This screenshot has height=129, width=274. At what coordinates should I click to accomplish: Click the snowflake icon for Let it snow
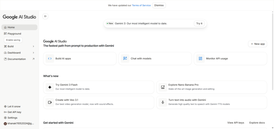(5, 106)
